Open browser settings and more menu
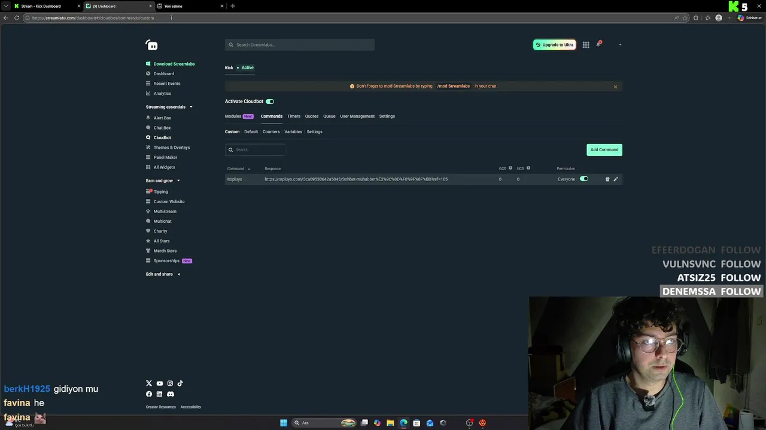The height and width of the screenshot is (430, 766). [729, 18]
